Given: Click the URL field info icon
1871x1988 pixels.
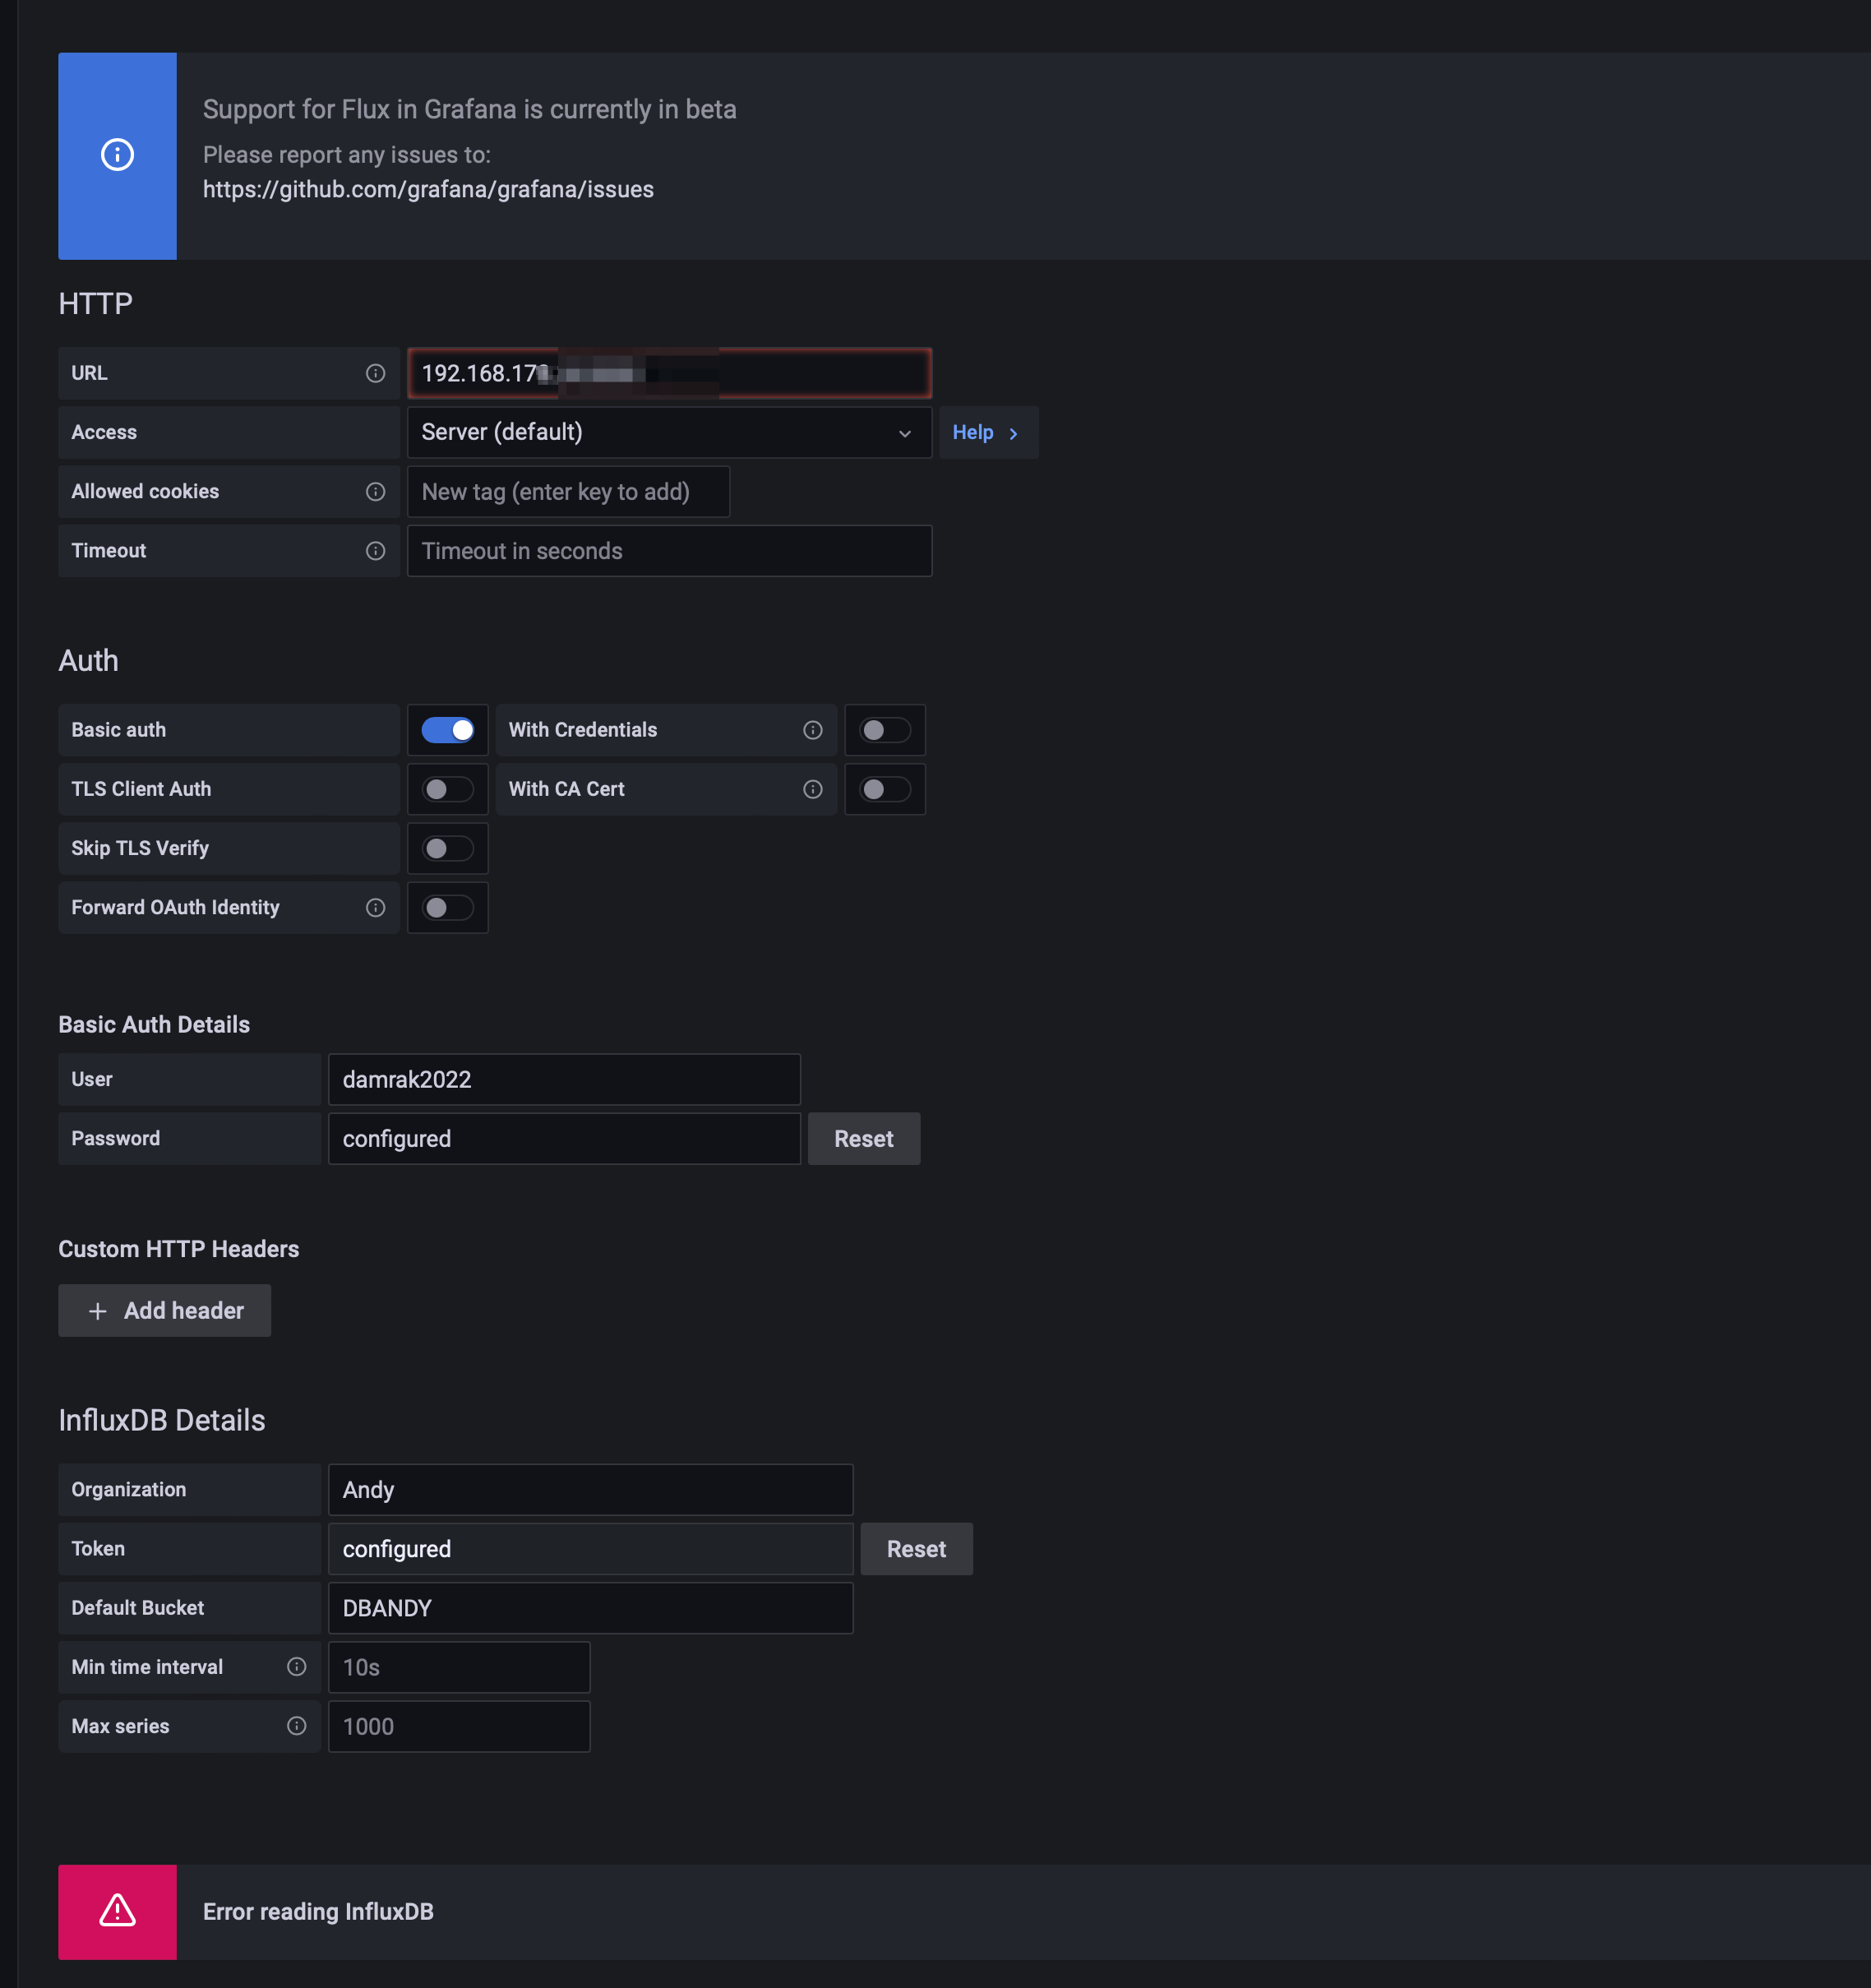Looking at the screenshot, I should 375,373.
